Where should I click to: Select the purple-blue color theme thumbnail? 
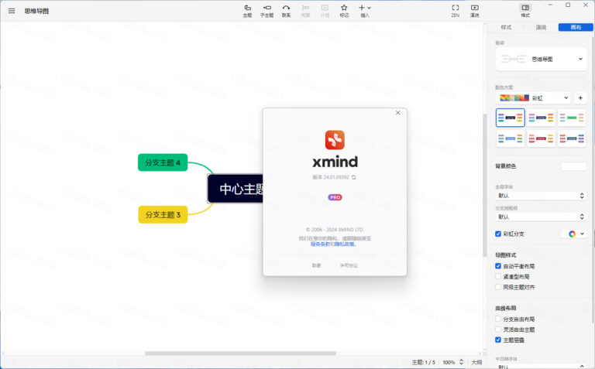point(541,118)
